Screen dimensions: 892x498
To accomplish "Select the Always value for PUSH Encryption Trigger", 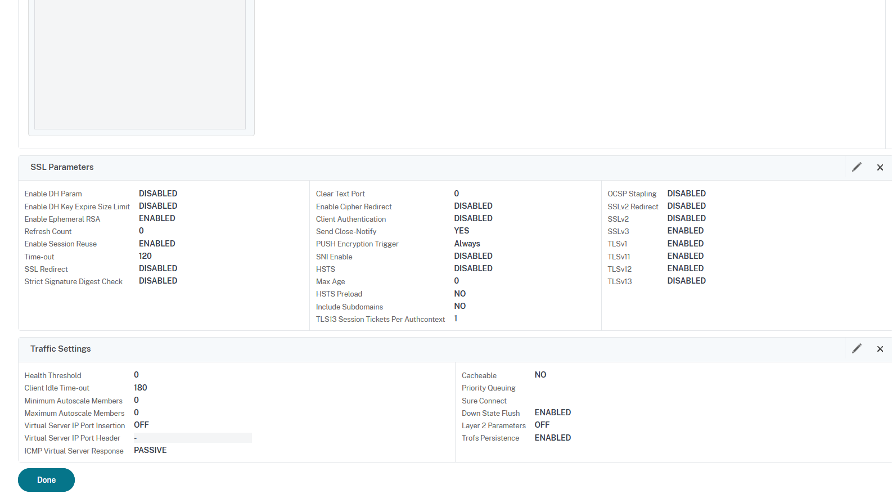I will [467, 244].
